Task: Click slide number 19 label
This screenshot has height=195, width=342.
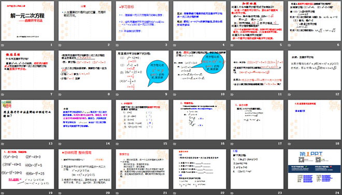Action: 51,193
